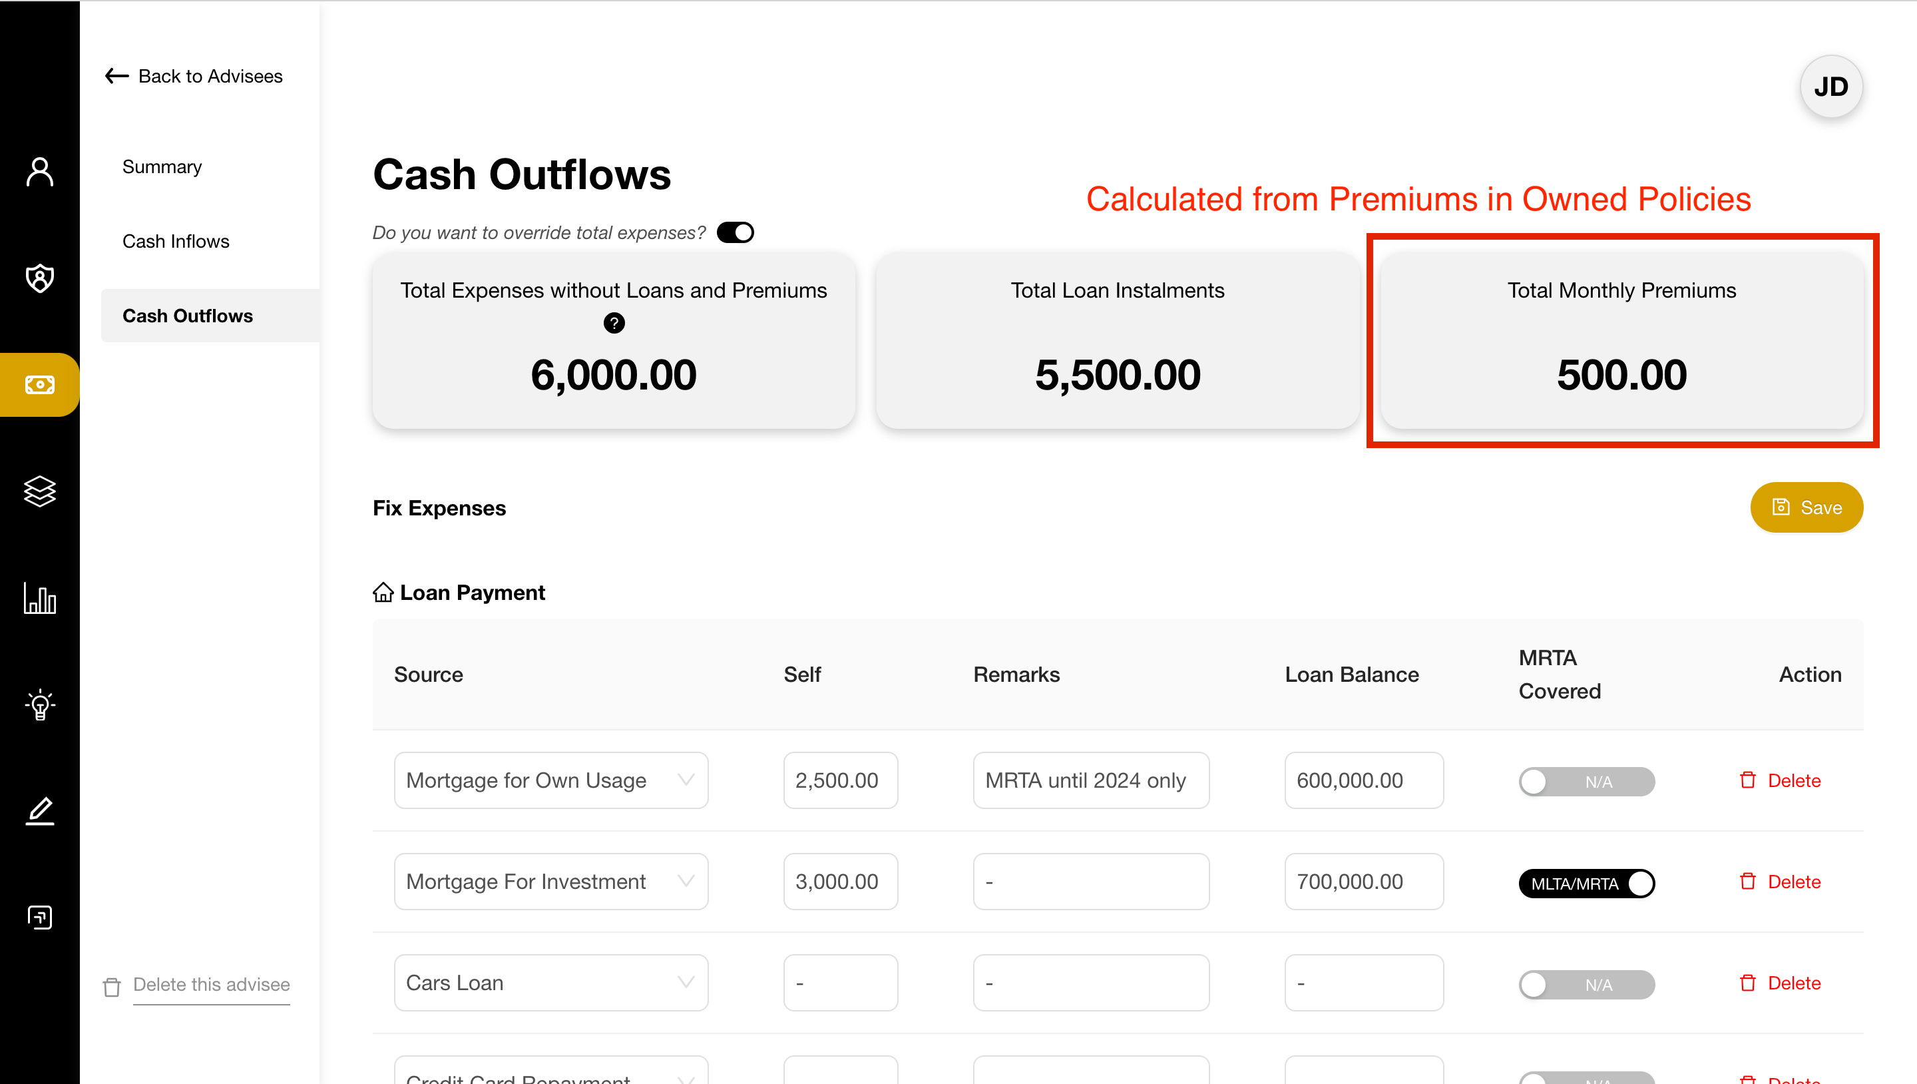Viewport: 1917px width, 1084px height.
Task: Open the Mortgage For Investment source dropdown
Action: [x=550, y=882]
